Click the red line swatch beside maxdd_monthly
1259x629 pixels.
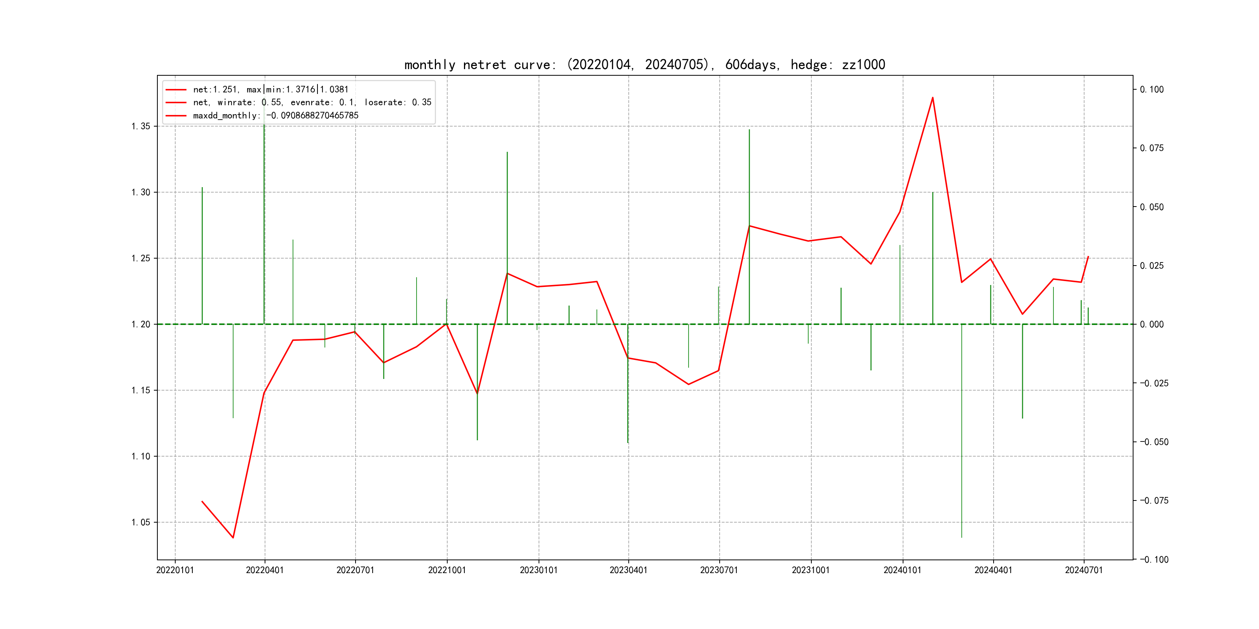click(176, 115)
